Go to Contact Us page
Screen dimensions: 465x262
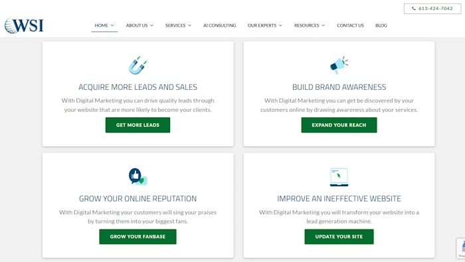[350, 25]
